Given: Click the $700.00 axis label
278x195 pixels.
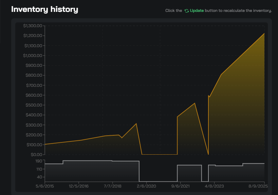Looking at the screenshot, I should (34, 85).
